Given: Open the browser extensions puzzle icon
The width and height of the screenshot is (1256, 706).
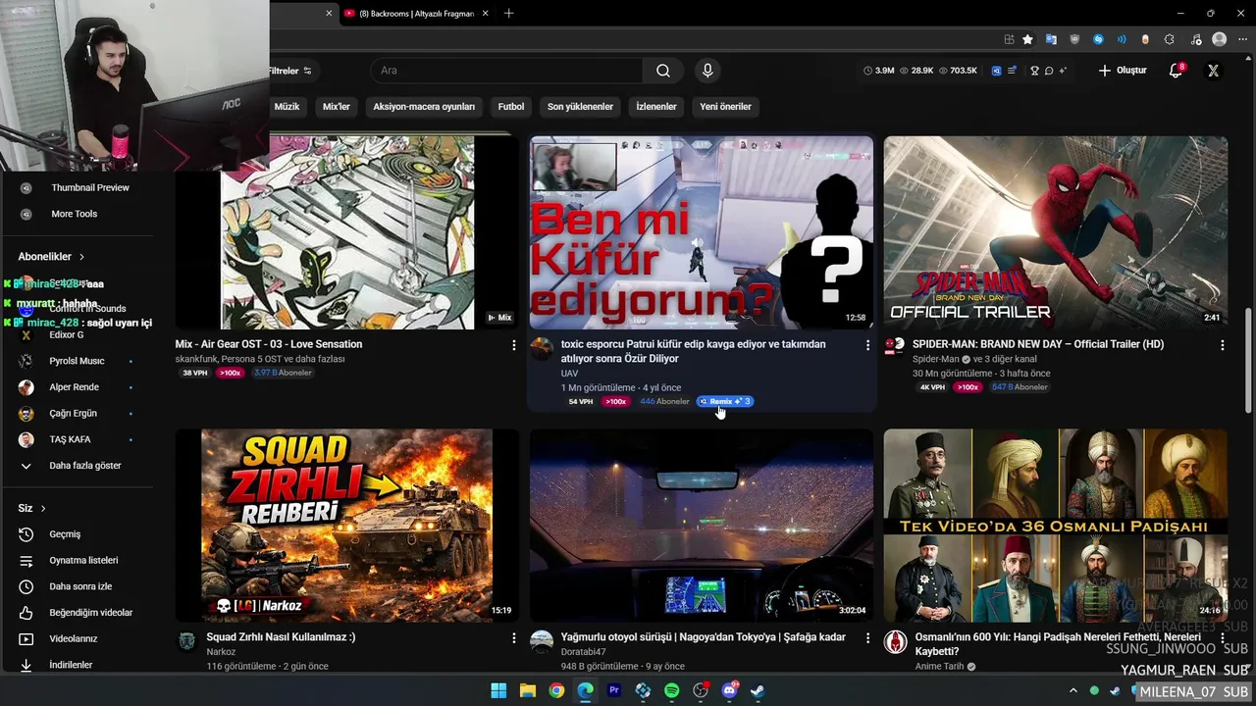Looking at the screenshot, I should [x=1169, y=39].
